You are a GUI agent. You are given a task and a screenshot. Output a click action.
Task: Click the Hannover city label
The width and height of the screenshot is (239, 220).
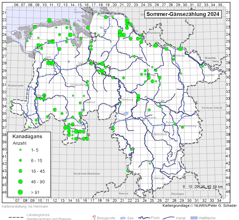pyautogui.click(x=150, y=117)
